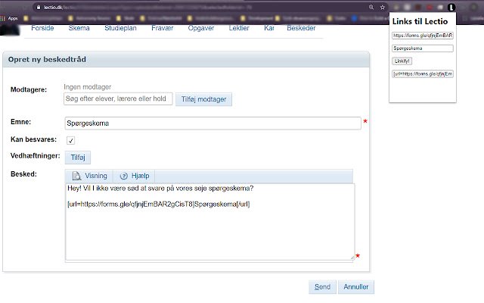Click the generated [url= output field in popup
The image size is (484, 303).
[x=423, y=74]
